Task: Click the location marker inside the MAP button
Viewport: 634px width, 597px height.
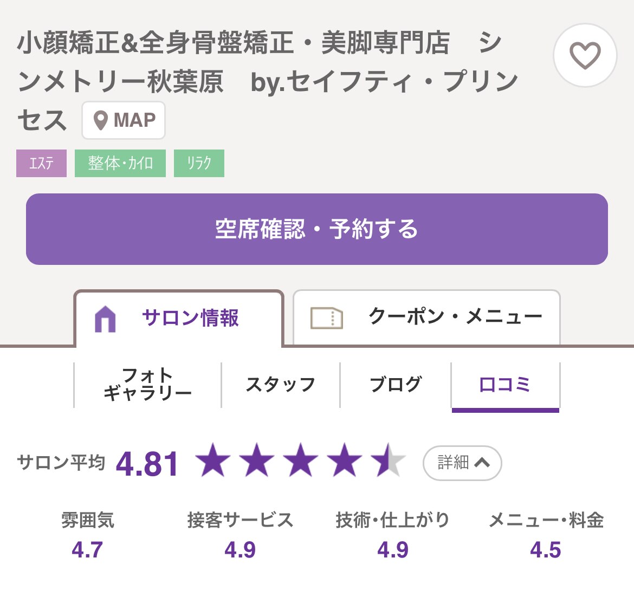Action: 100,120
